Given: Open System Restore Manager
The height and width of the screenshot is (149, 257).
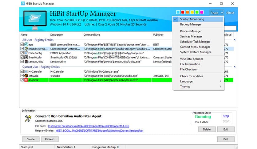Looking at the screenshot, I should coord(198,52).
